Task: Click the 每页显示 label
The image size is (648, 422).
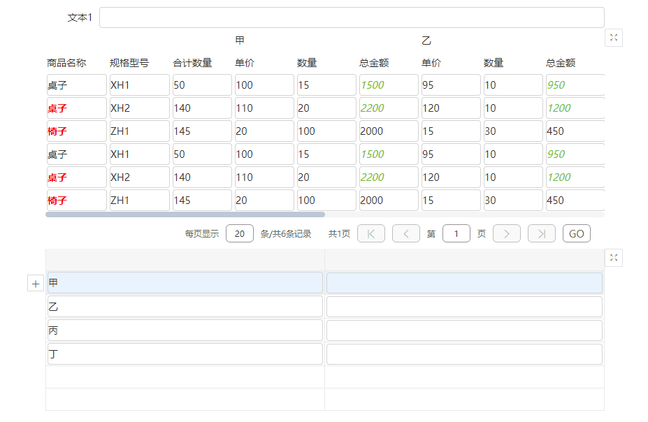Action: tap(202, 234)
